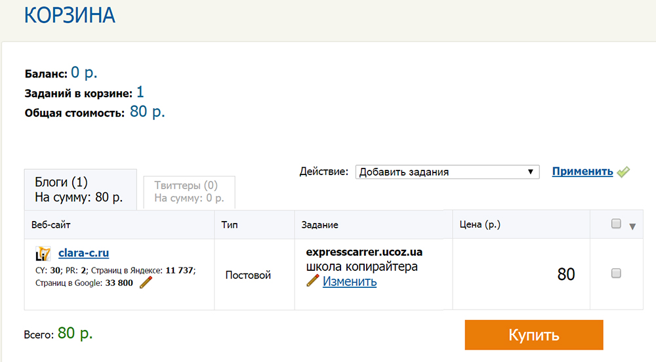656x362 pixels.
Task: Click the Применить link
Action: 582,172
